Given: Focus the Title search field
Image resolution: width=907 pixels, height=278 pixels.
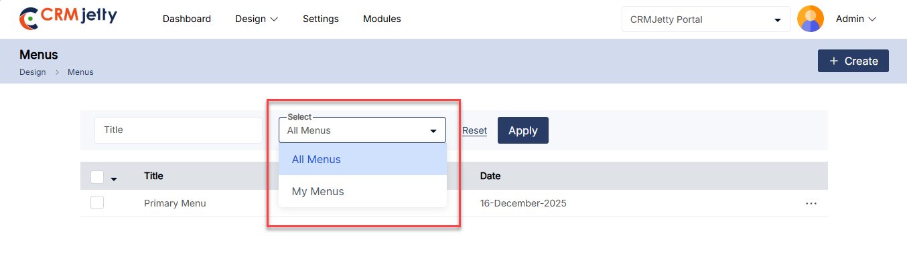Looking at the screenshot, I should click(178, 130).
